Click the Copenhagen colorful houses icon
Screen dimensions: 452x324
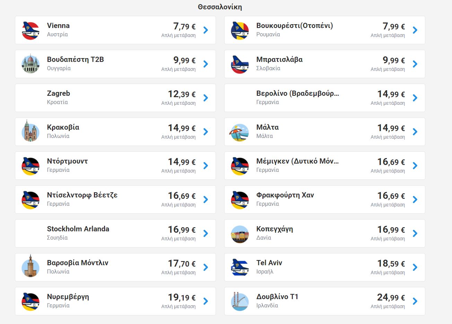(x=240, y=234)
